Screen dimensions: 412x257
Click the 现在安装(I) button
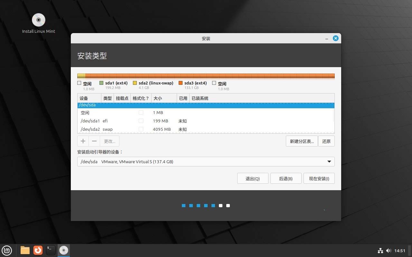click(319, 178)
